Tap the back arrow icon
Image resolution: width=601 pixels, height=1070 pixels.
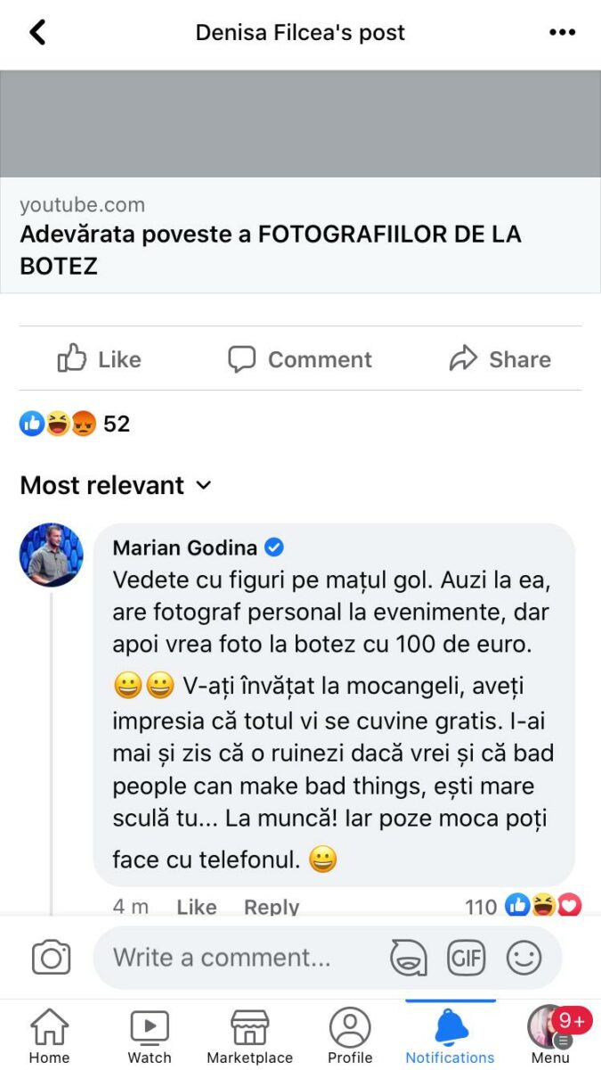point(37,33)
